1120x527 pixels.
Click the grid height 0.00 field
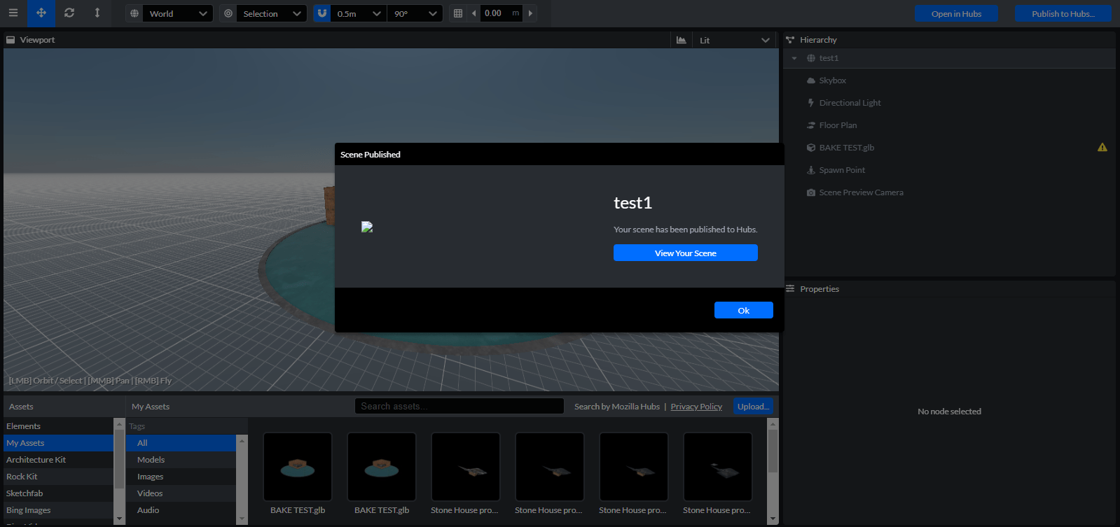point(502,13)
